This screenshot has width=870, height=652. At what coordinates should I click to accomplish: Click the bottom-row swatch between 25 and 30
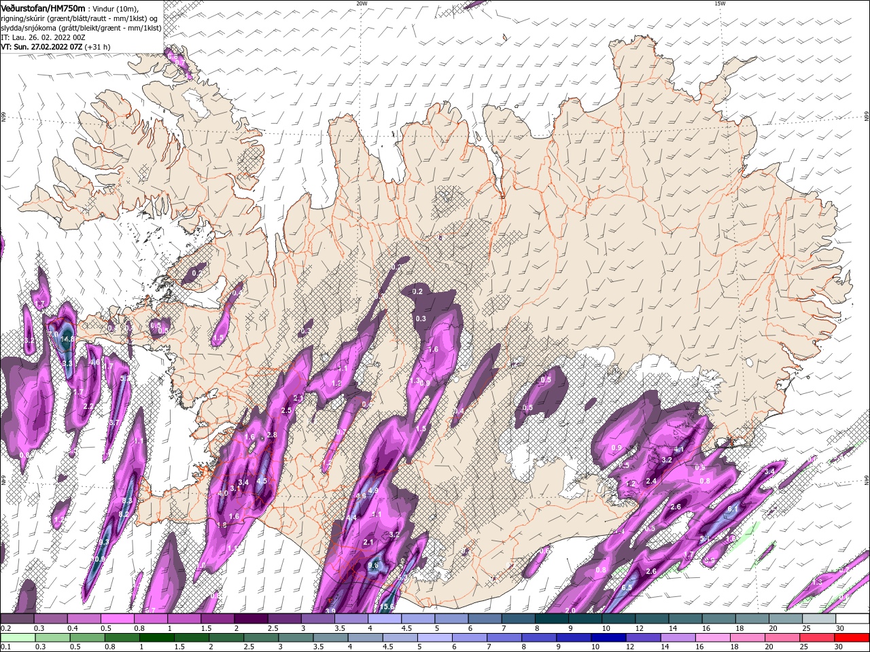tap(818, 638)
